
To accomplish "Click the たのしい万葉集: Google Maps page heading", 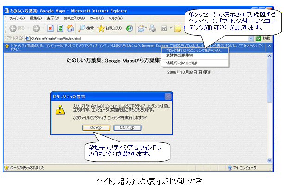I will point(113,60).
